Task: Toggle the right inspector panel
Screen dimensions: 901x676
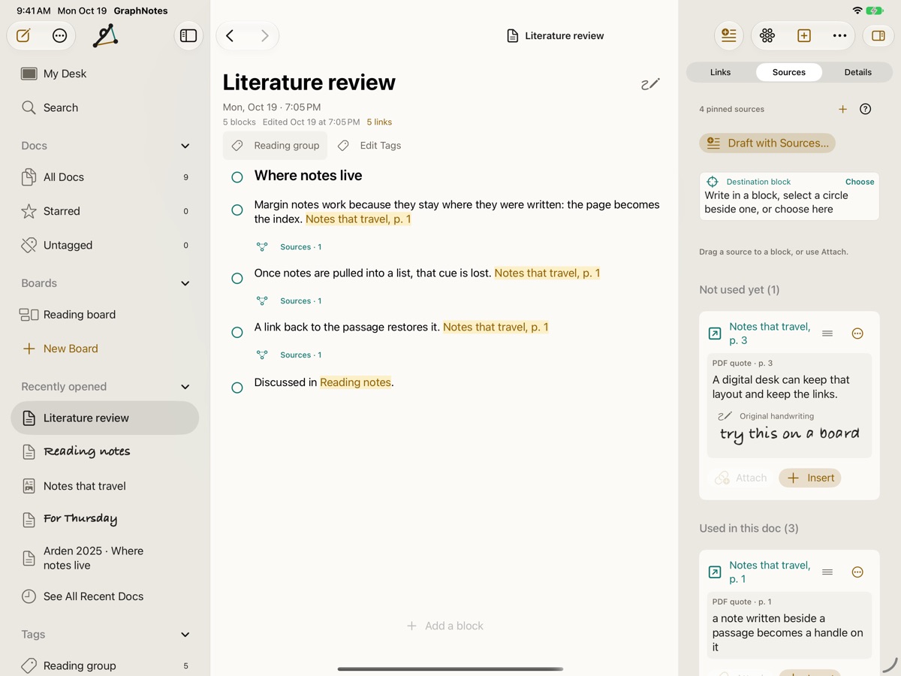Action: [878, 35]
